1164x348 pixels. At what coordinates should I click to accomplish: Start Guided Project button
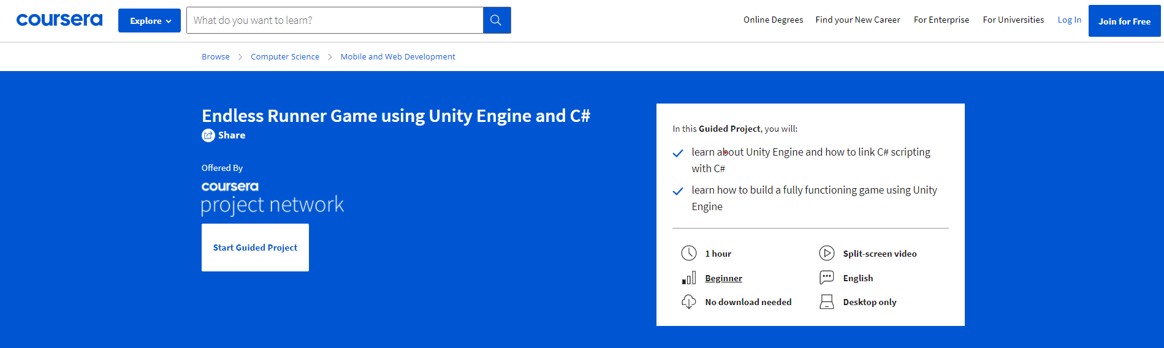[x=255, y=248]
